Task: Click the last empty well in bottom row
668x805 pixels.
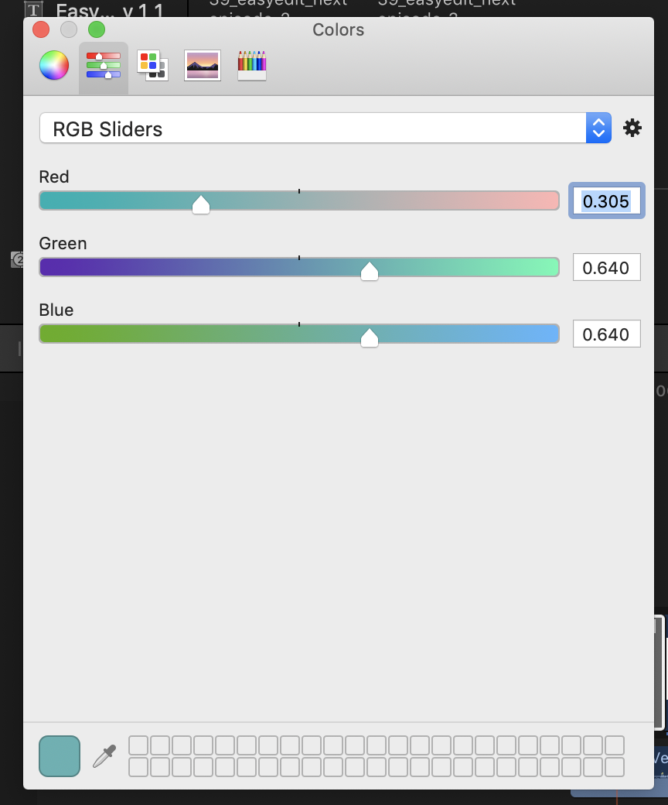Action: (x=615, y=767)
